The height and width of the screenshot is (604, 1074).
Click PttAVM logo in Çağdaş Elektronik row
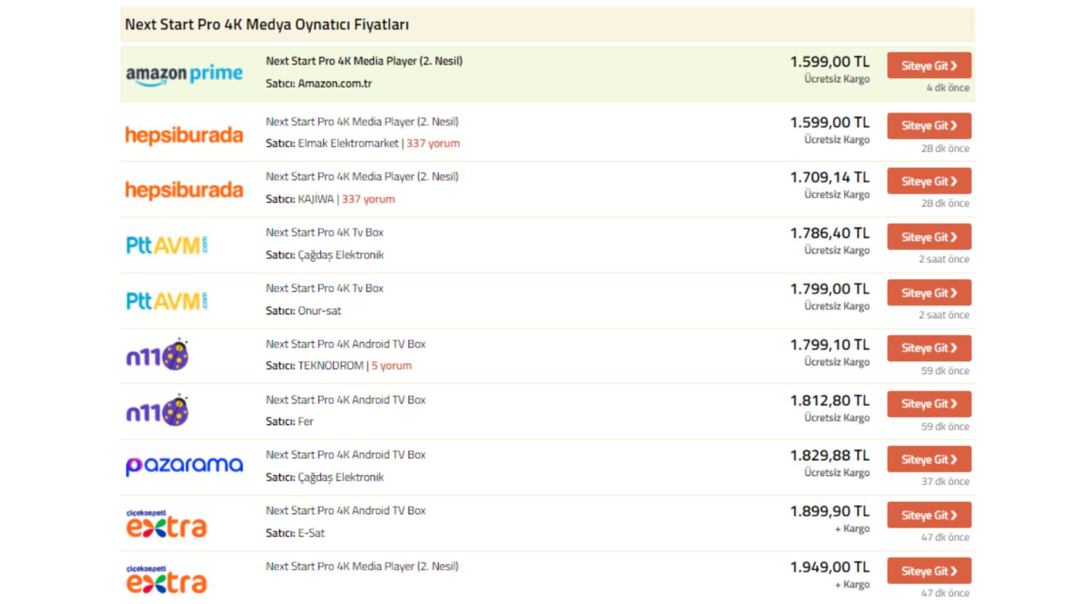(x=167, y=245)
